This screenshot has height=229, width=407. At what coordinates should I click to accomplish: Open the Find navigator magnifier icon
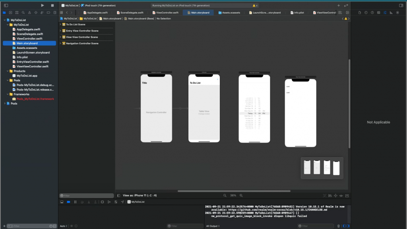click(x=23, y=13)
